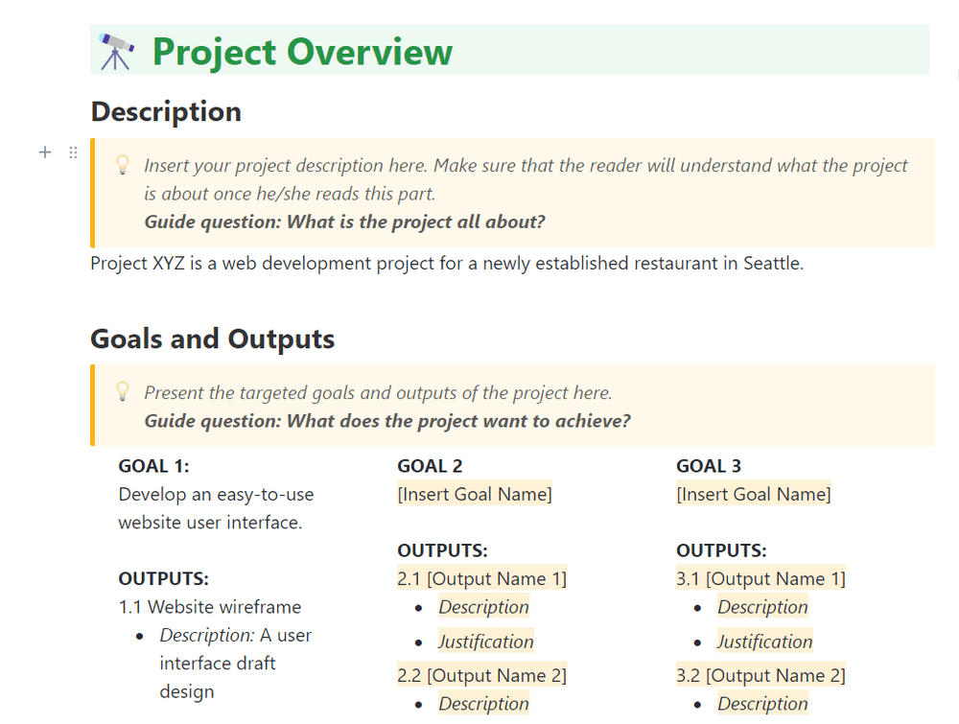Select the Goal 2 [Insert Goal Name] placeholder
This screenshot has height=724, width=959.
[x=475, y=494]
